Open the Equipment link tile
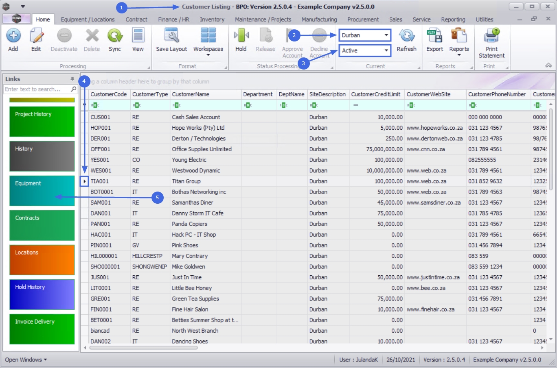 click(42, 191)
